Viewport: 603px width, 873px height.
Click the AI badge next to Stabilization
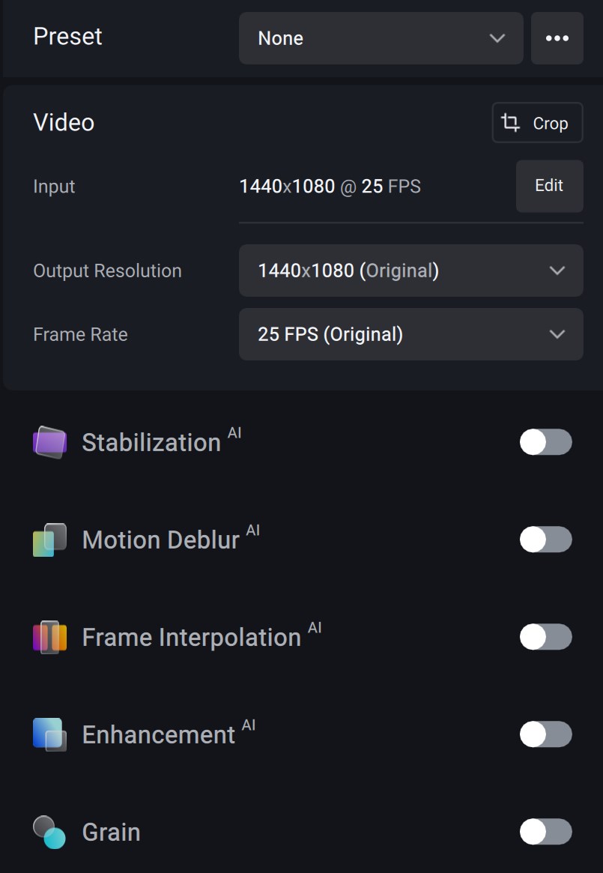click(x=233, y=432)
